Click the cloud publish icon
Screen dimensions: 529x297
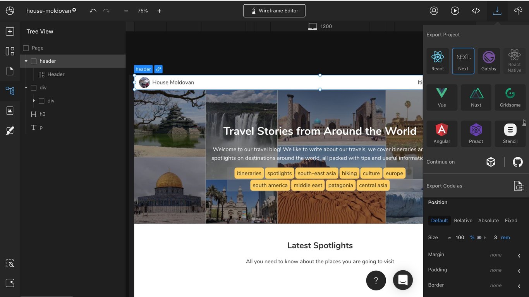(518, 11)
